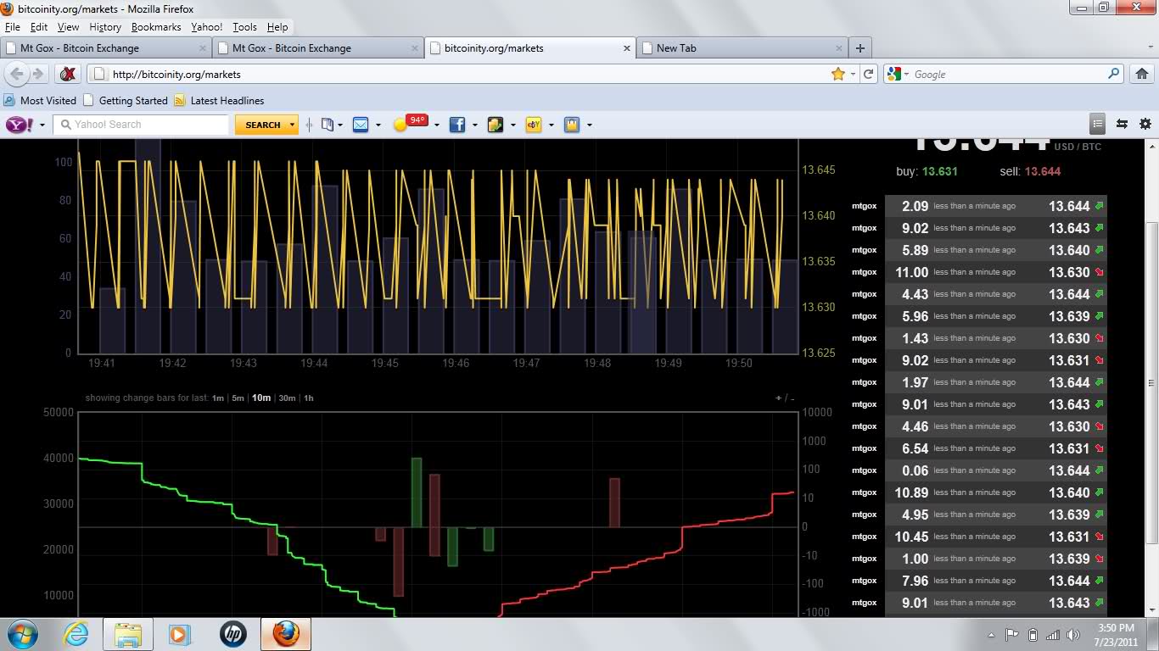The width and height of the screenshot is (1159, 651).
Task: Switch to the New Tab tab
Action: tap(676, 48)
